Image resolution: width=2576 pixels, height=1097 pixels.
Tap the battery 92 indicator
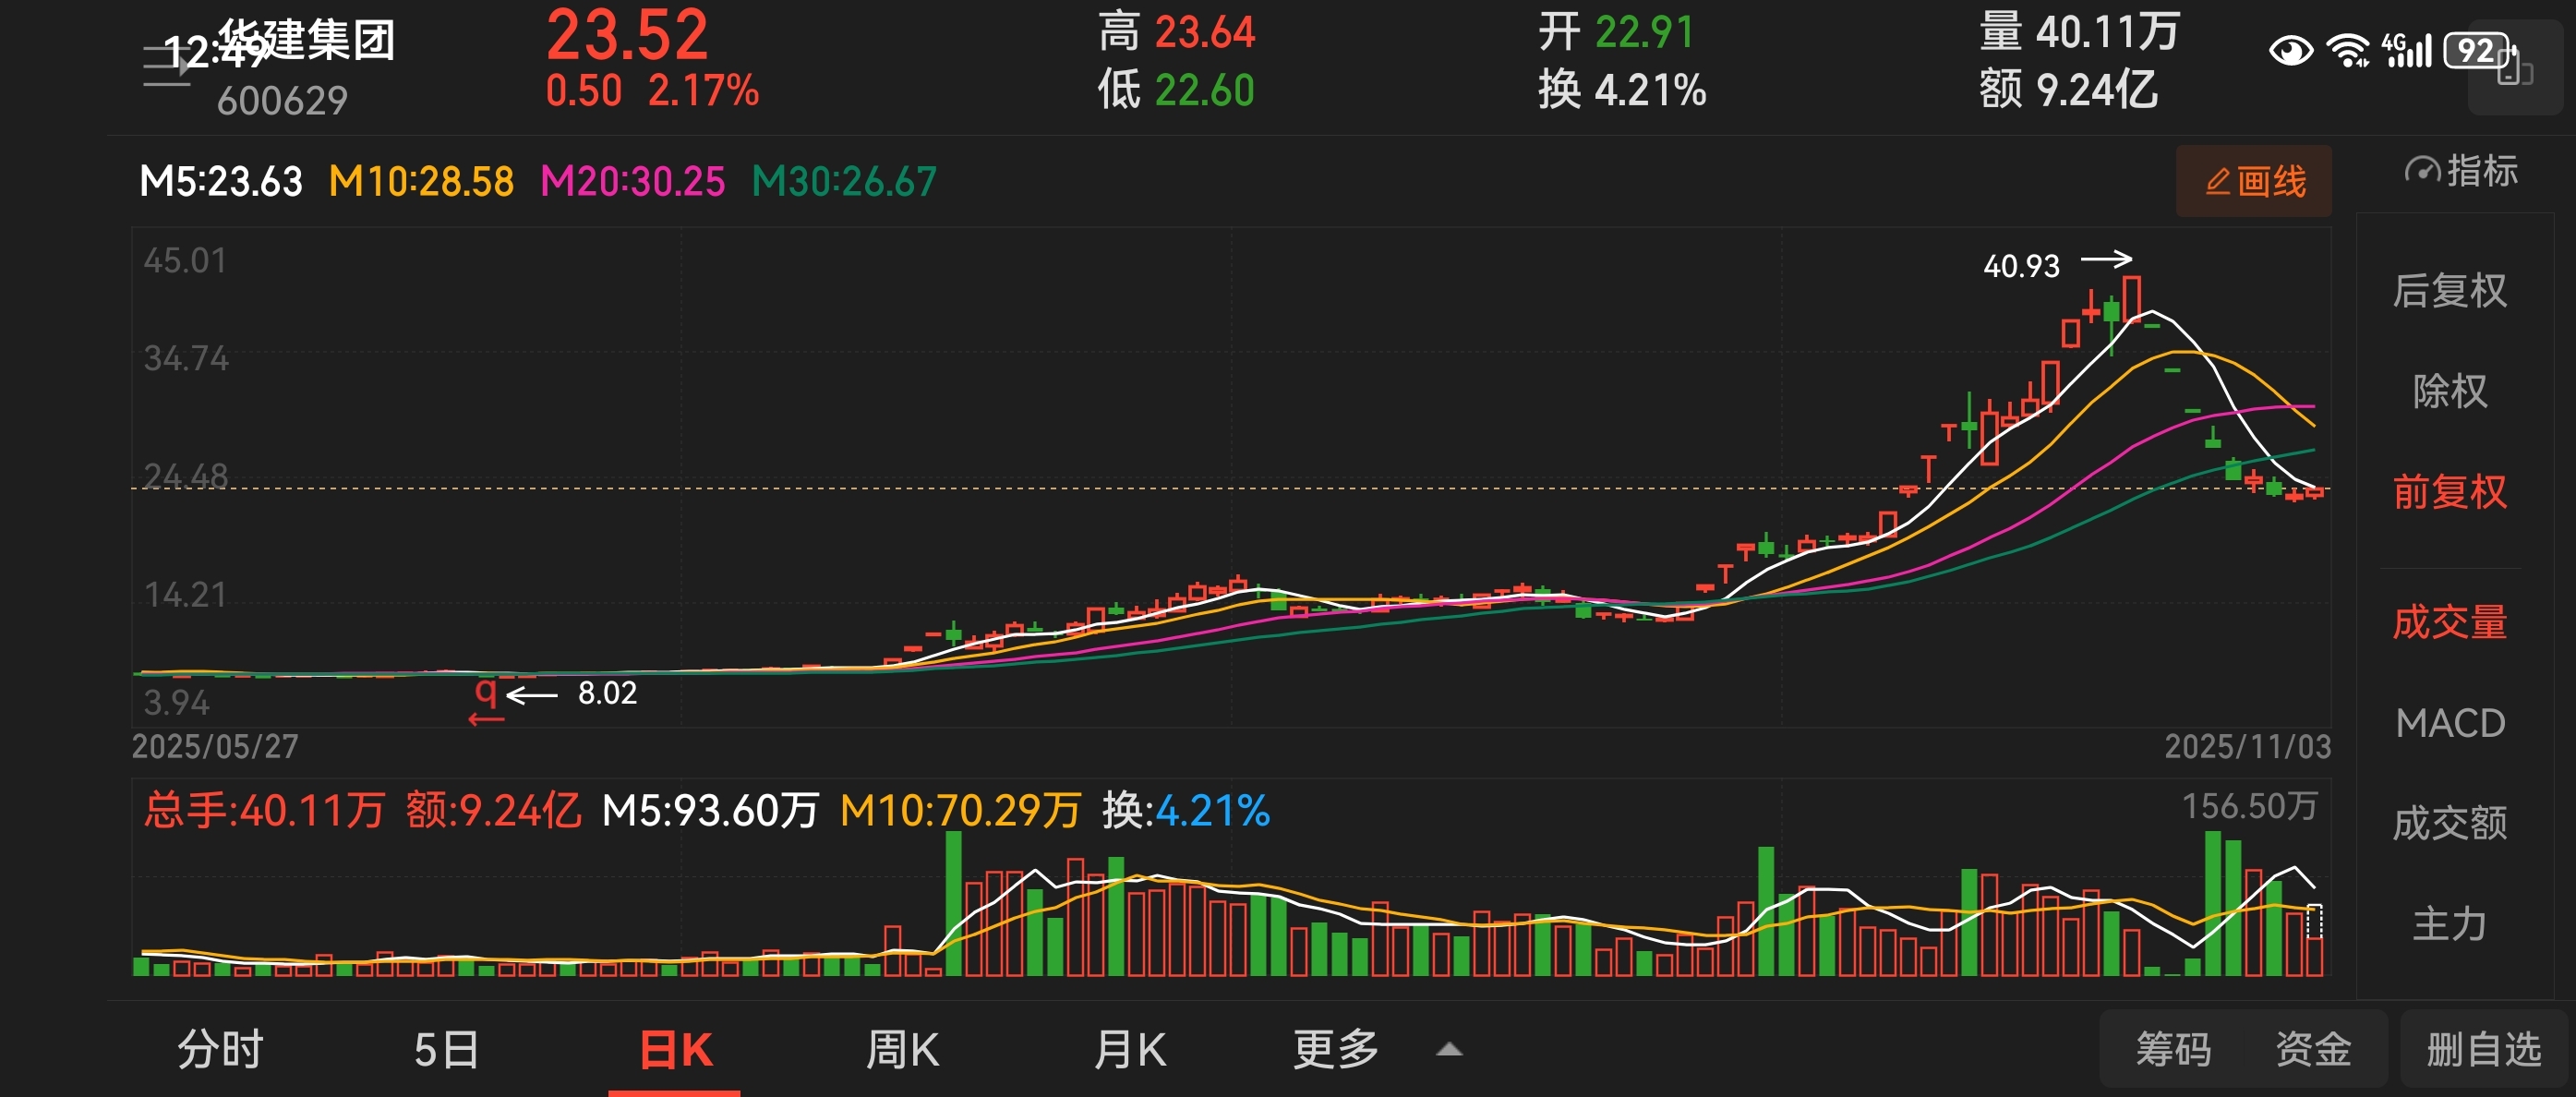[x=2477, y=50]
